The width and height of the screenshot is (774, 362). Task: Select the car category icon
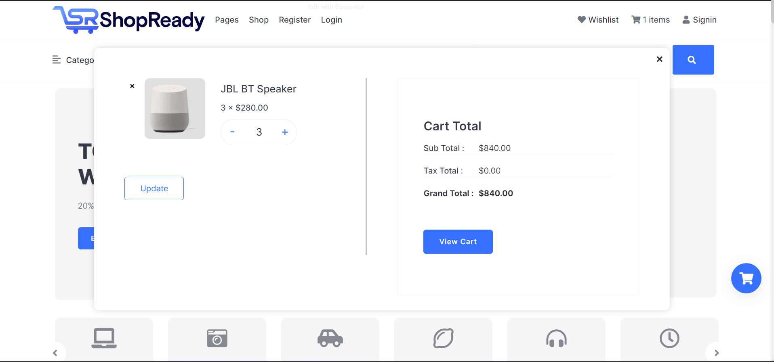click(330, 338)
